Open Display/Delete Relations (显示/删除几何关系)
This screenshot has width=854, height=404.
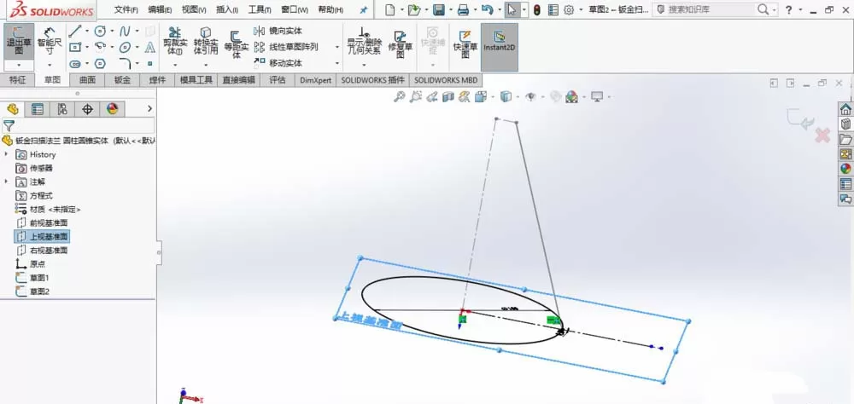pyautogui.click(x=365, y=41)
